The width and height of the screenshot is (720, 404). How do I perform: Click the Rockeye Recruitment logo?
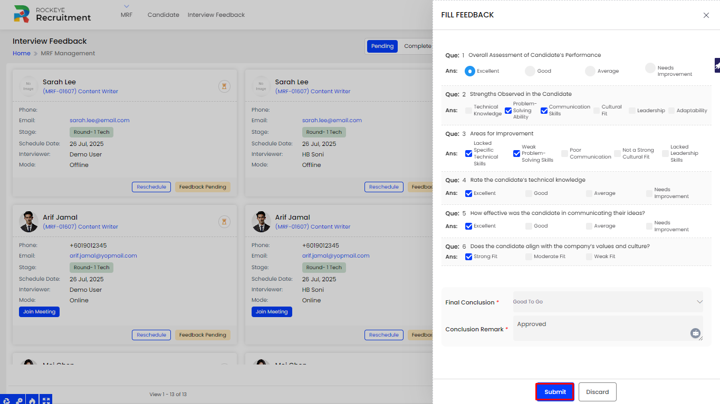[52, 14]
